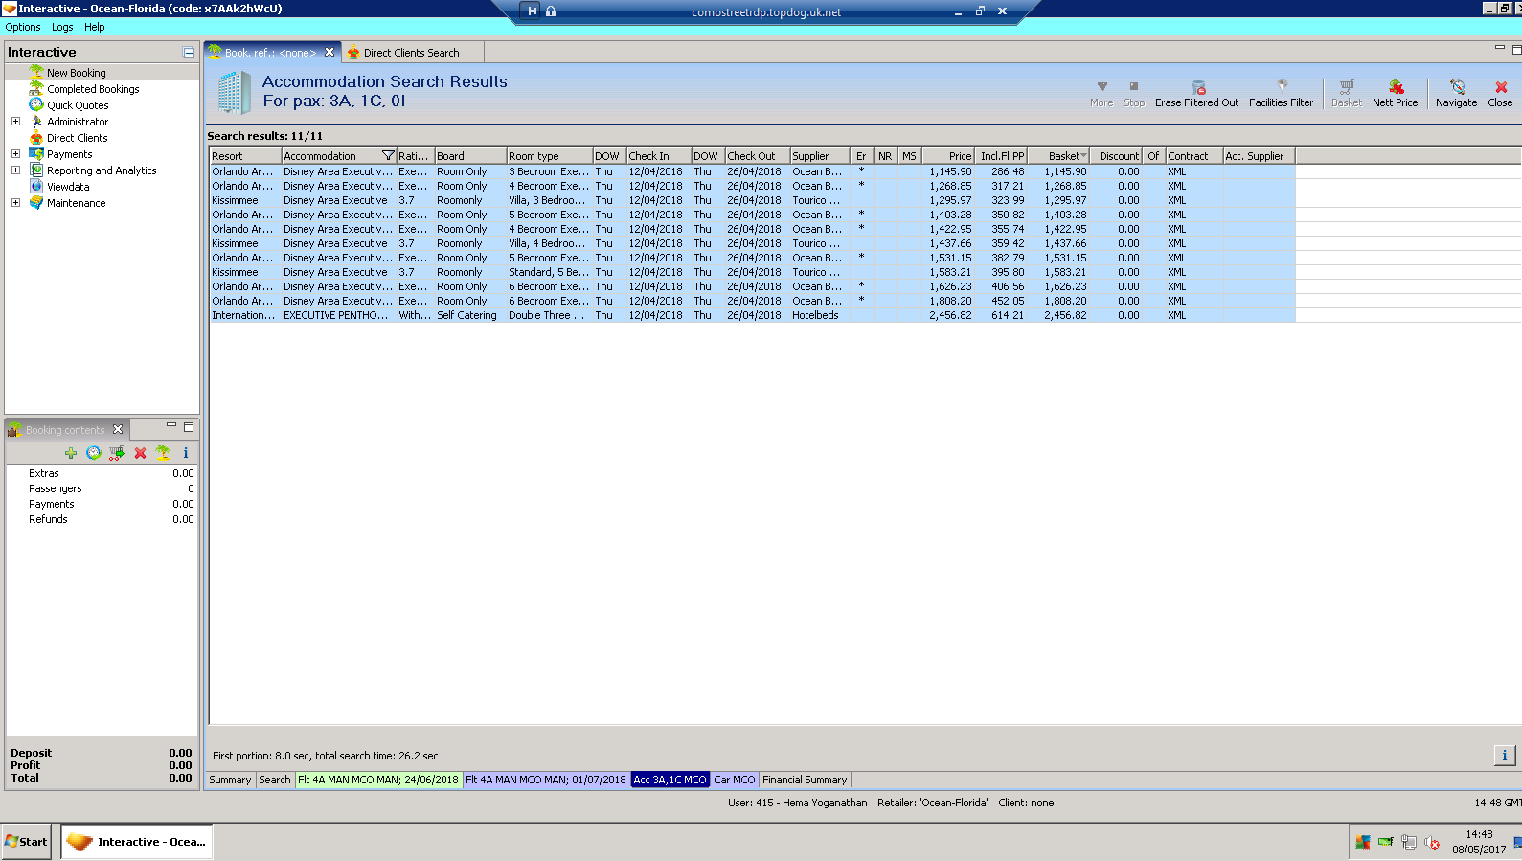Open the Facilities Filter funnel
1522x861 pixels.
click(x=1282, y=87)
